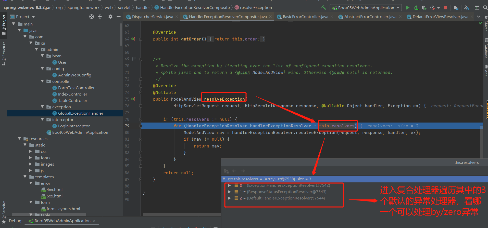The height and width of the screenshot is (228, 488).
Task: Collapse all nodes in Project panel
Action: tap(100, 17)
